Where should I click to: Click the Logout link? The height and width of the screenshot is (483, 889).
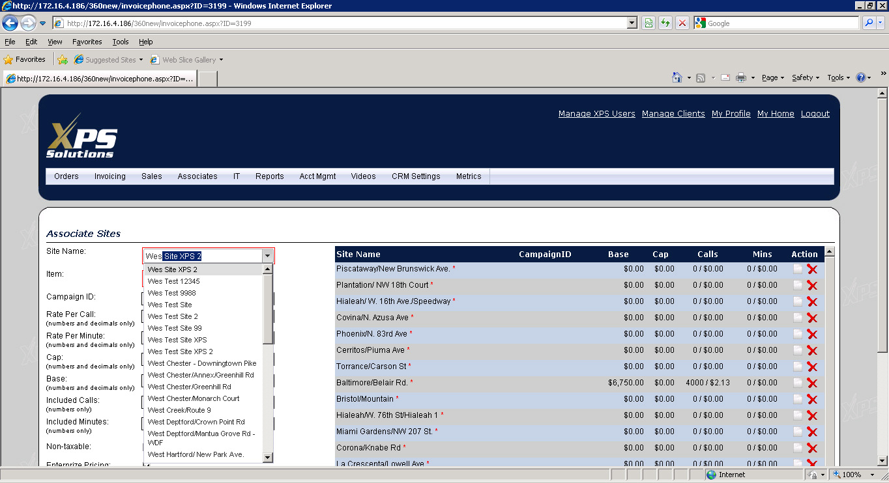coord(815,114)
